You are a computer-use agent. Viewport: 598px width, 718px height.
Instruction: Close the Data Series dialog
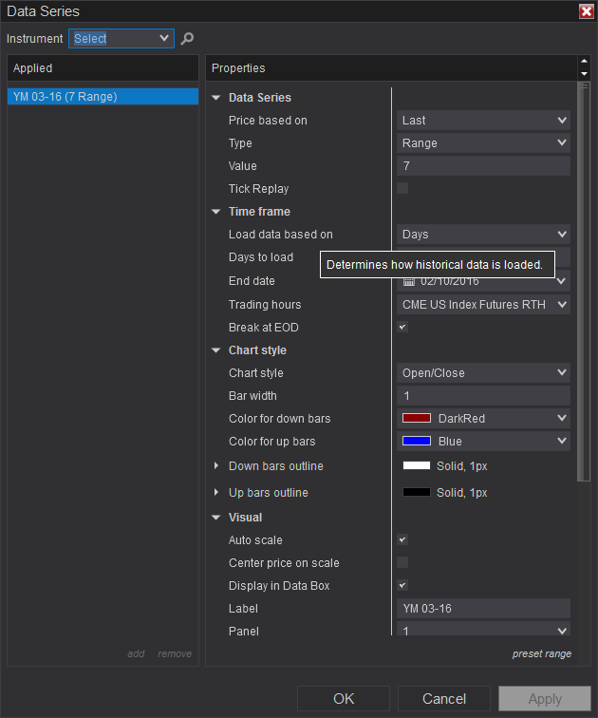pyautogui.click(x=586, y=11)
